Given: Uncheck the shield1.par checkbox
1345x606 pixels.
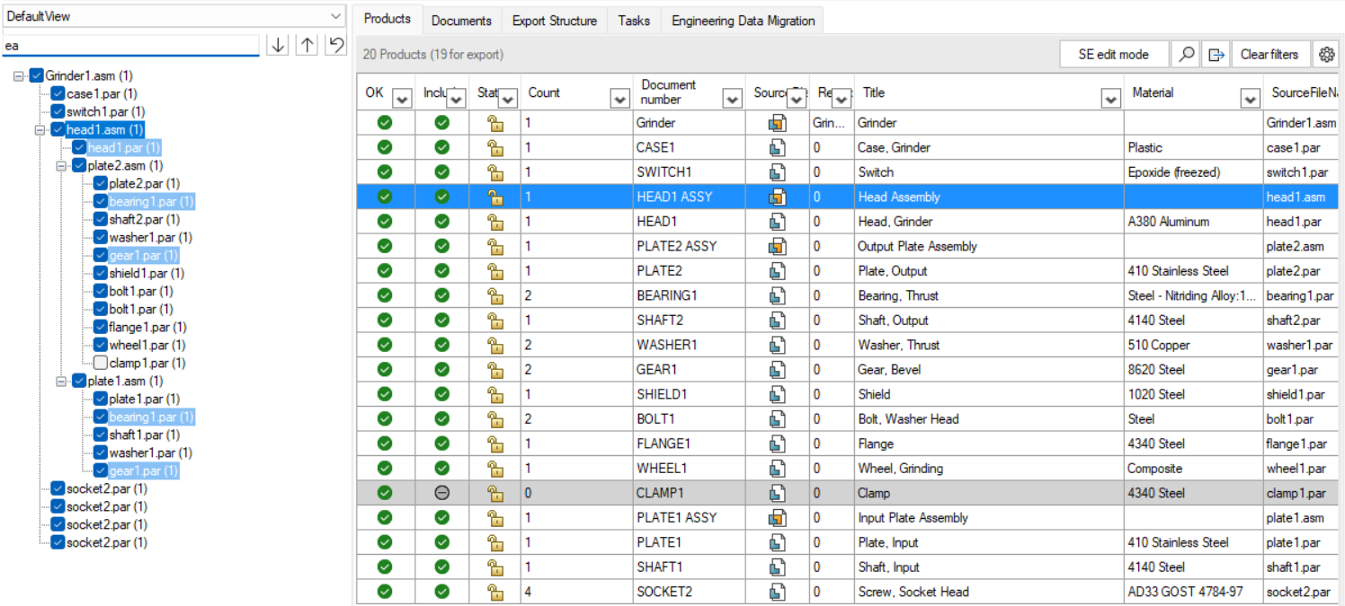Looking at the screenshot, I should pos(101,273).
